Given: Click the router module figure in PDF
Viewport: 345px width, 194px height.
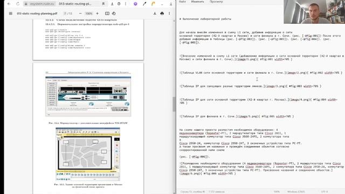Looking at the screenshot, I should click(88, 96).
